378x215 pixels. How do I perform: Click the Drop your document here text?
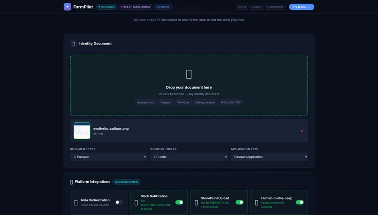[189, 88]
